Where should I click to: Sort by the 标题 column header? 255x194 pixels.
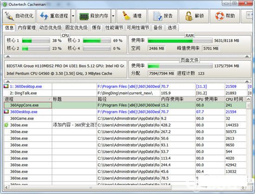(75, 99)
